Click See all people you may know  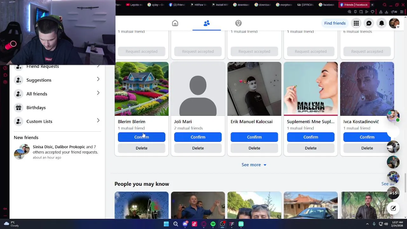tap(388, 184)
